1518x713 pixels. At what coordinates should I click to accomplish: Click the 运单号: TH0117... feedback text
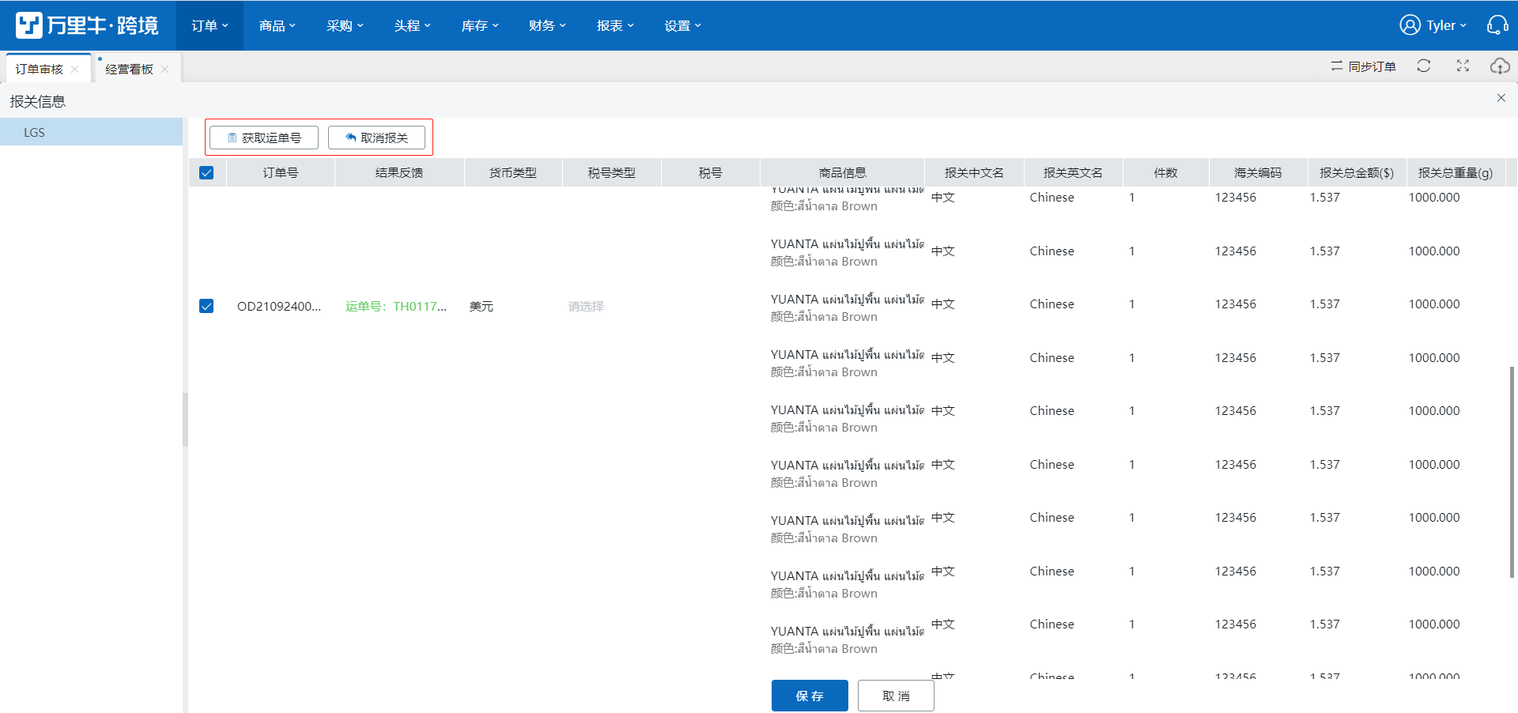coord(396,306)
